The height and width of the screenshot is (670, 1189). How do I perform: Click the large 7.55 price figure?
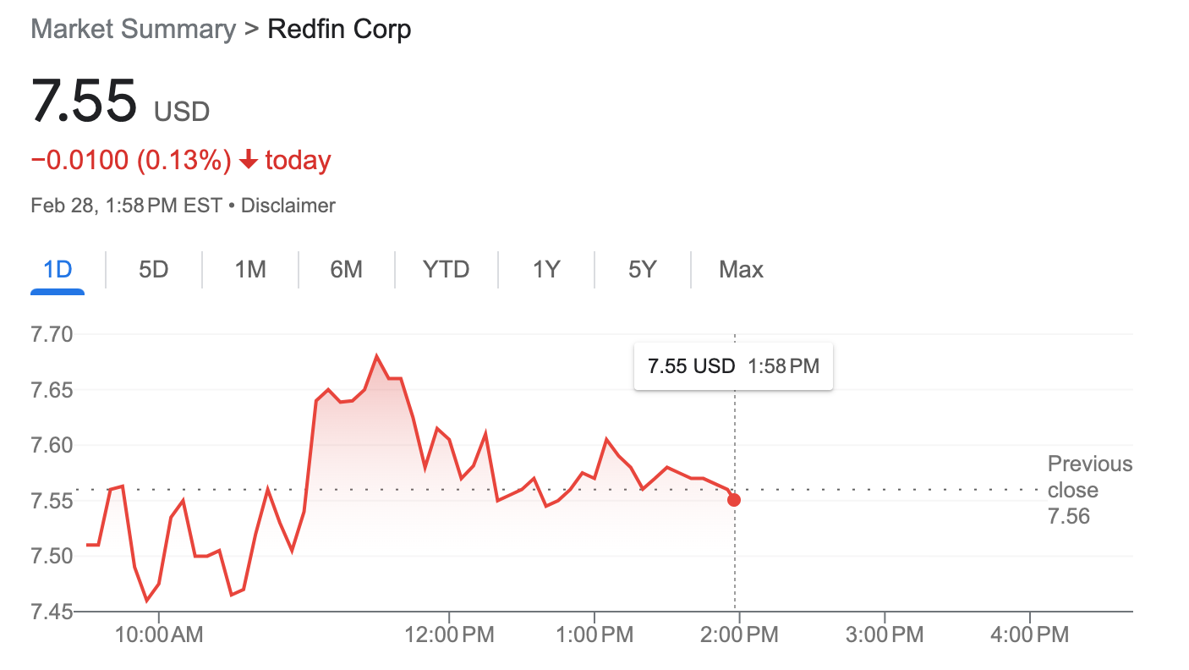pyautogui.click(x=84, y=102)
